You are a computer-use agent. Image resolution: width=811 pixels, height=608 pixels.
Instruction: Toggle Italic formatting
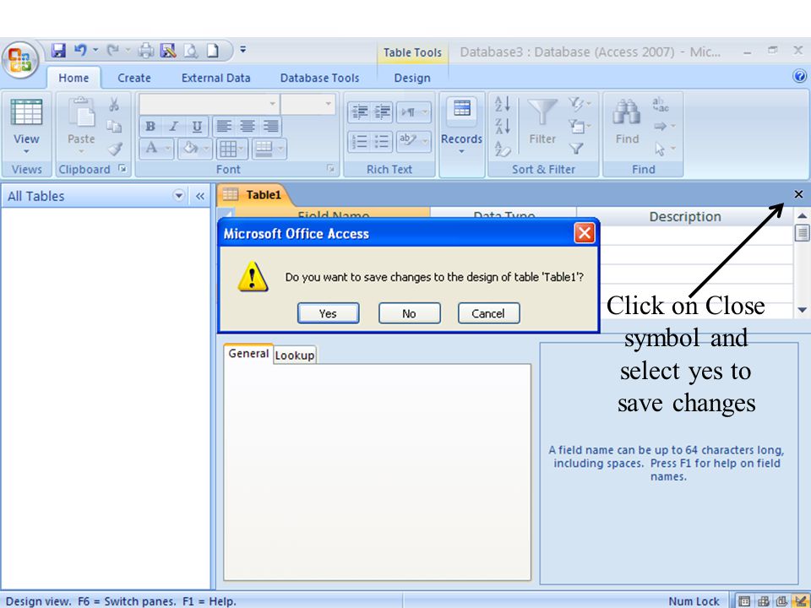tap(174, 126)
